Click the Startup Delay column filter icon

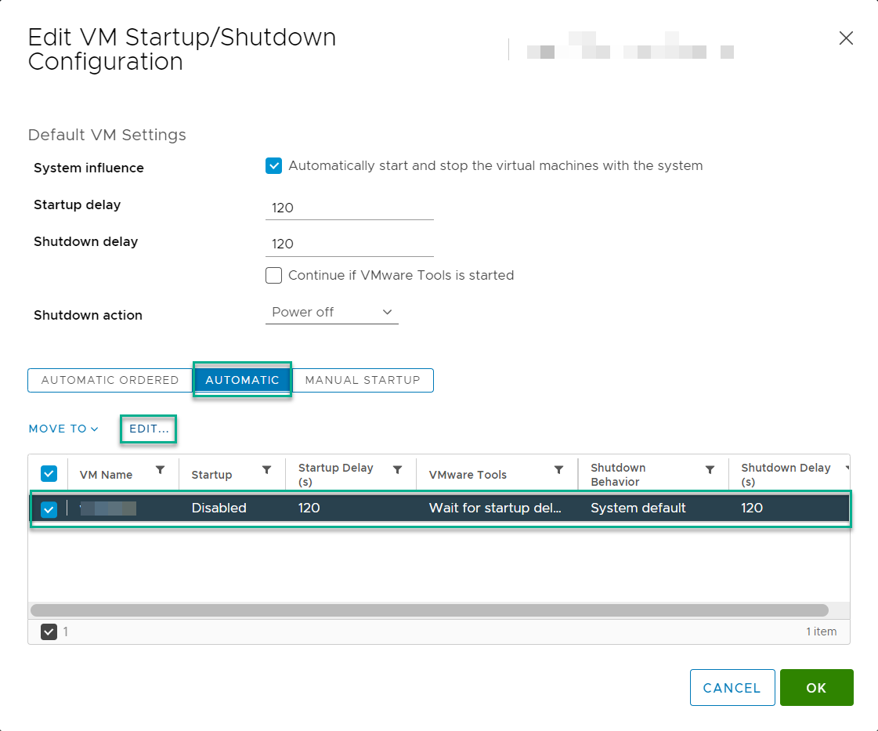(397, 470)
